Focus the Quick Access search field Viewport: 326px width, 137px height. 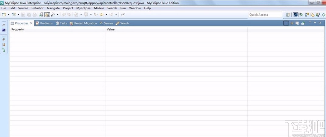pos(265,15)
